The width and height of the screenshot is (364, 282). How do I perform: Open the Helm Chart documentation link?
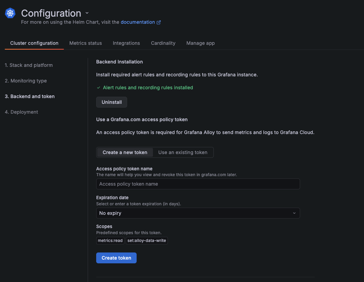click(x=138, y=22)
